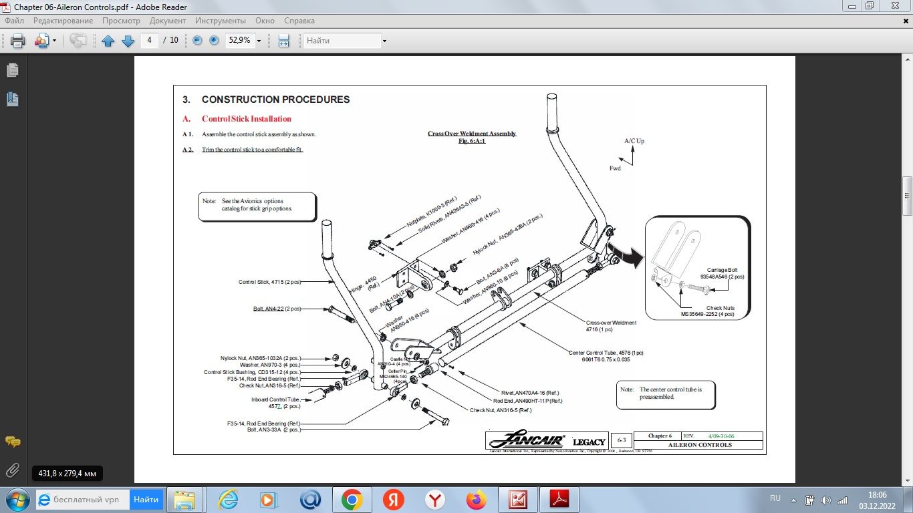Open the Инструменты menu
913x513 pixels.
pyautogui.click(x=221, y=21)
